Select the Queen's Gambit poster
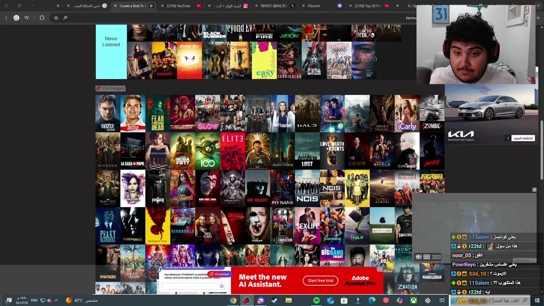 158,151
